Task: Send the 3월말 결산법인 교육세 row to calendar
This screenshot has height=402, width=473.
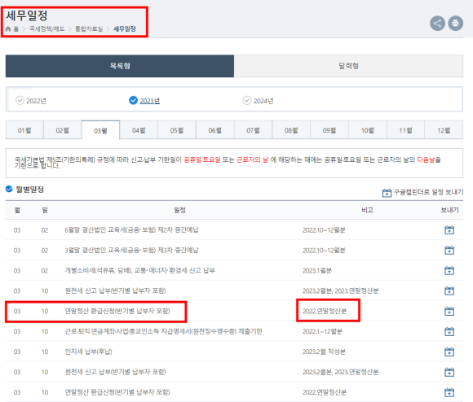Action: (x=449, y=251)
